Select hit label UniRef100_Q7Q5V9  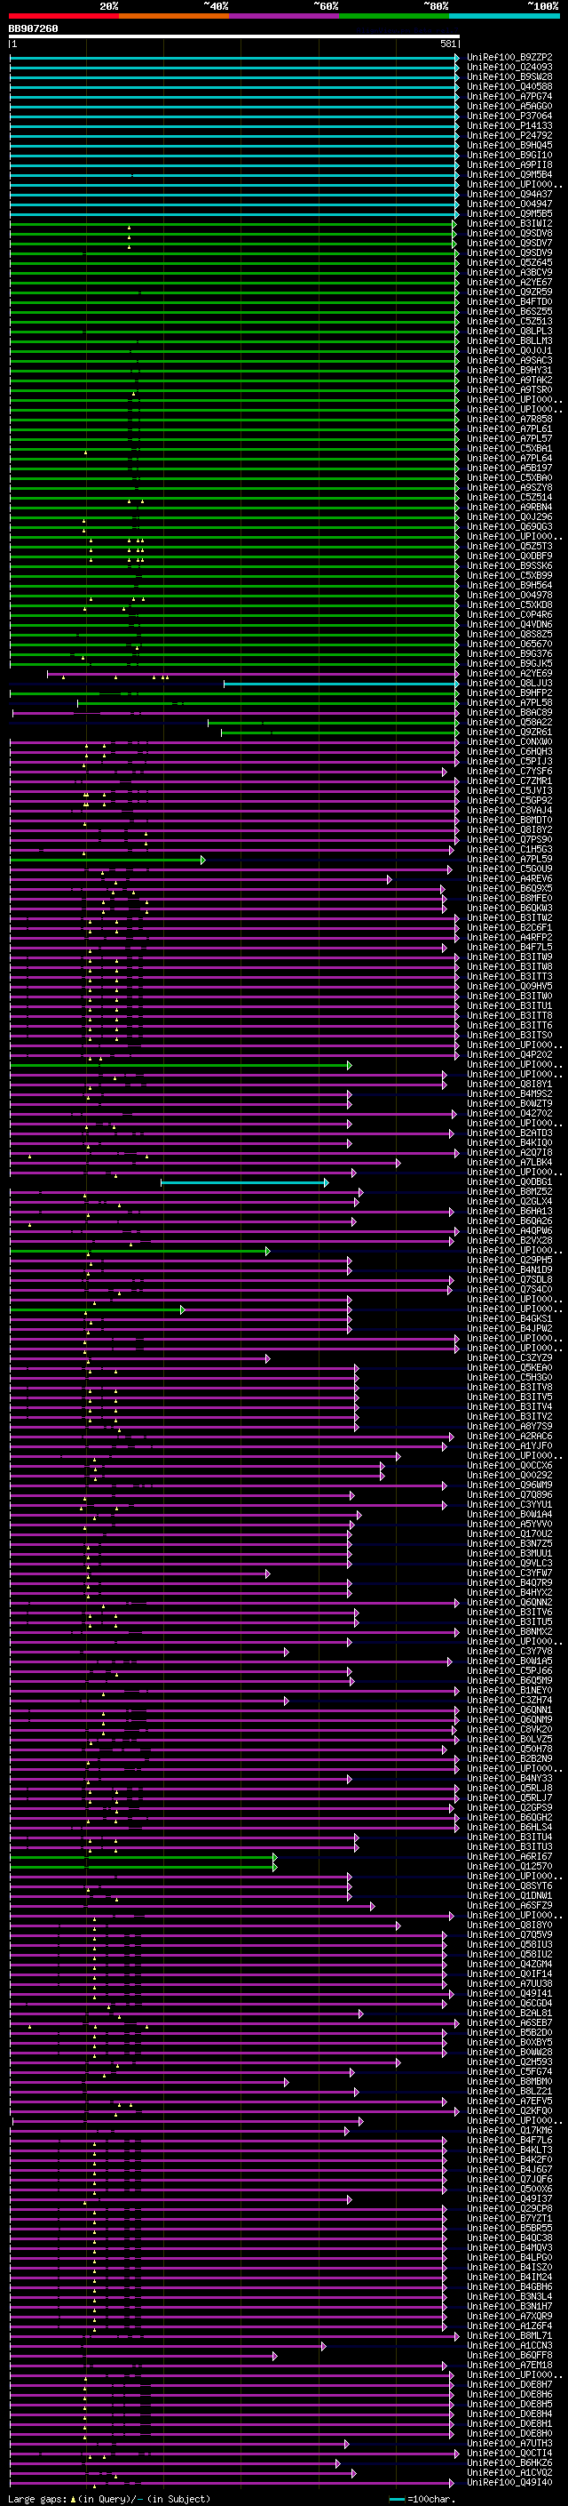click(509, 1935)
